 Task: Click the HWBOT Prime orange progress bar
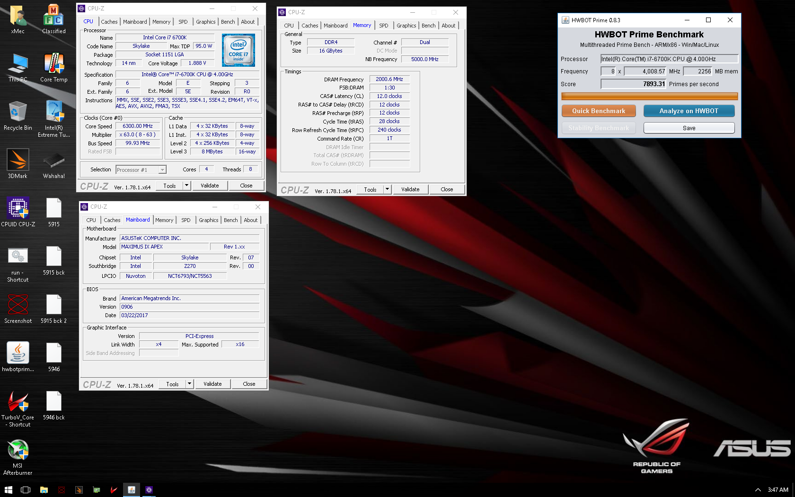pyautogui.click(x=649, y=97)
